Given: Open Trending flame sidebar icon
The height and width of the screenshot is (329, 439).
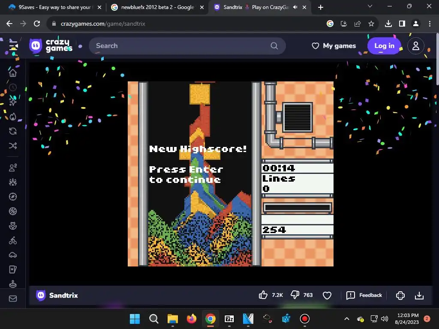Looking at the screenshot, I should [13, 117].
